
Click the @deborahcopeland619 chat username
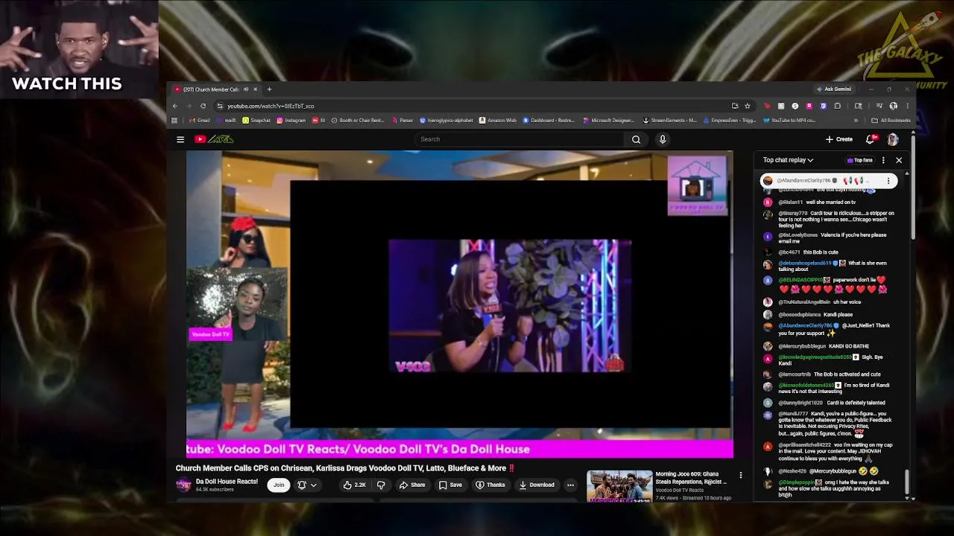tap(805, 263)
